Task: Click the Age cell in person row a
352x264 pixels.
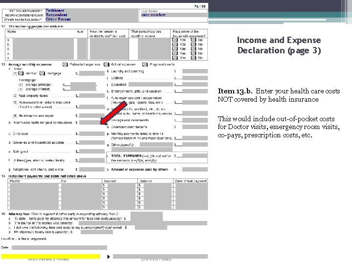Action: pos(82,40)
